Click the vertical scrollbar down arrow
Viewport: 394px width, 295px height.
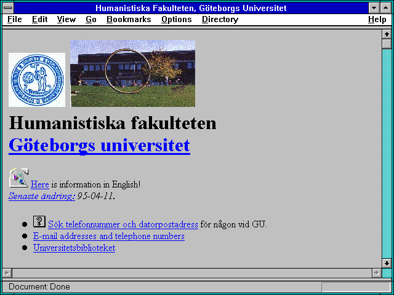coord(387,263)
